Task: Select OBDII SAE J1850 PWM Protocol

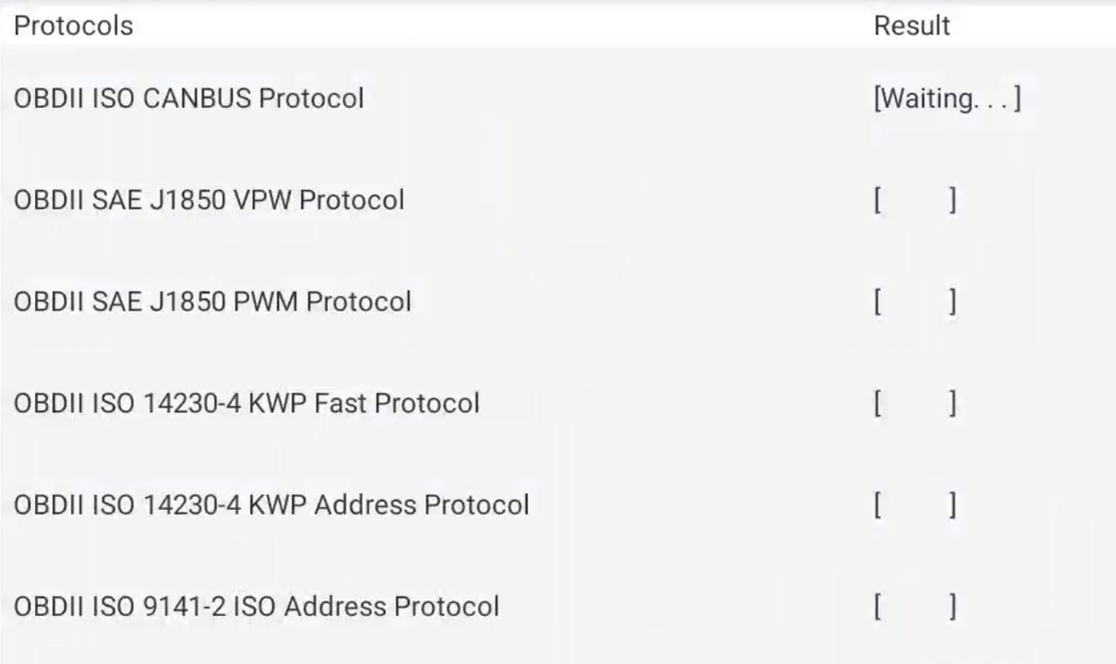Action: 212,302
